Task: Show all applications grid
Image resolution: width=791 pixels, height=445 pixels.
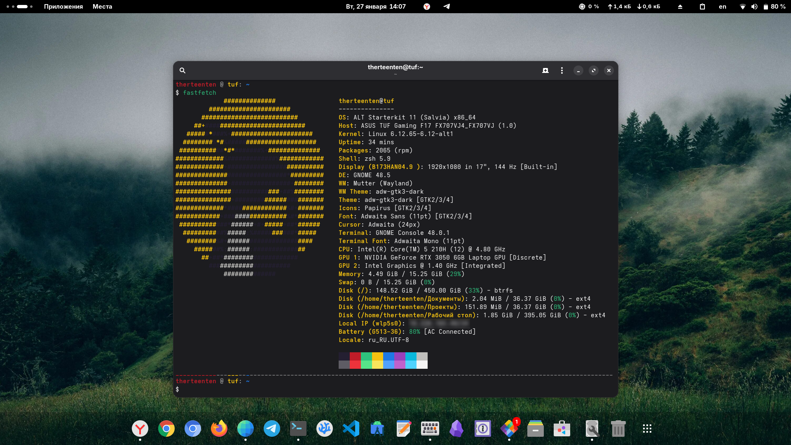Action: (647, 429)
